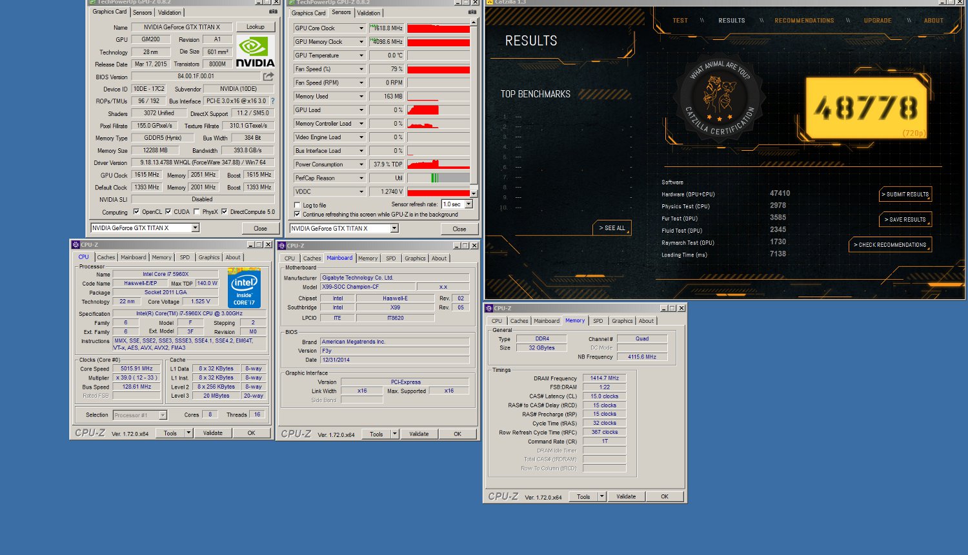
Task: Open the GPU Temperature sensor dropdown
Action: 361,55
